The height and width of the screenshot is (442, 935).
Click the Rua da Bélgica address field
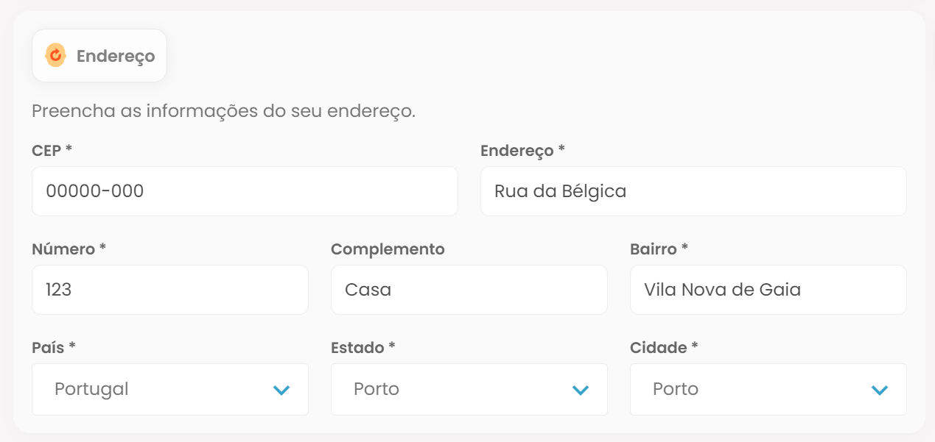click(693, 191)
